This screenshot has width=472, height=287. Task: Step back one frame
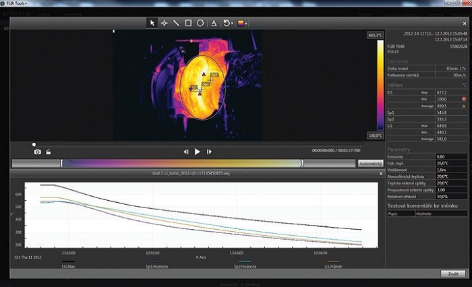point(186,152)
